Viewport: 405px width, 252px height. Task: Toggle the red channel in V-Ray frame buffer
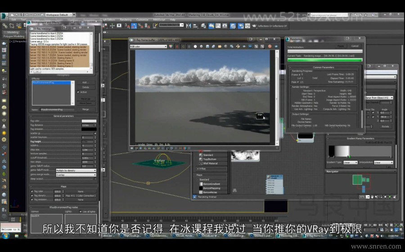pyautogui.click(x=177, y=46)
